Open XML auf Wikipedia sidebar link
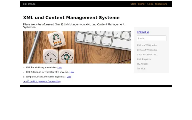Viewport: 192px width, 120px height. click(147, 45)
